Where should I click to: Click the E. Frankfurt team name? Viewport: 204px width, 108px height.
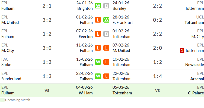[x=123, y=23]
